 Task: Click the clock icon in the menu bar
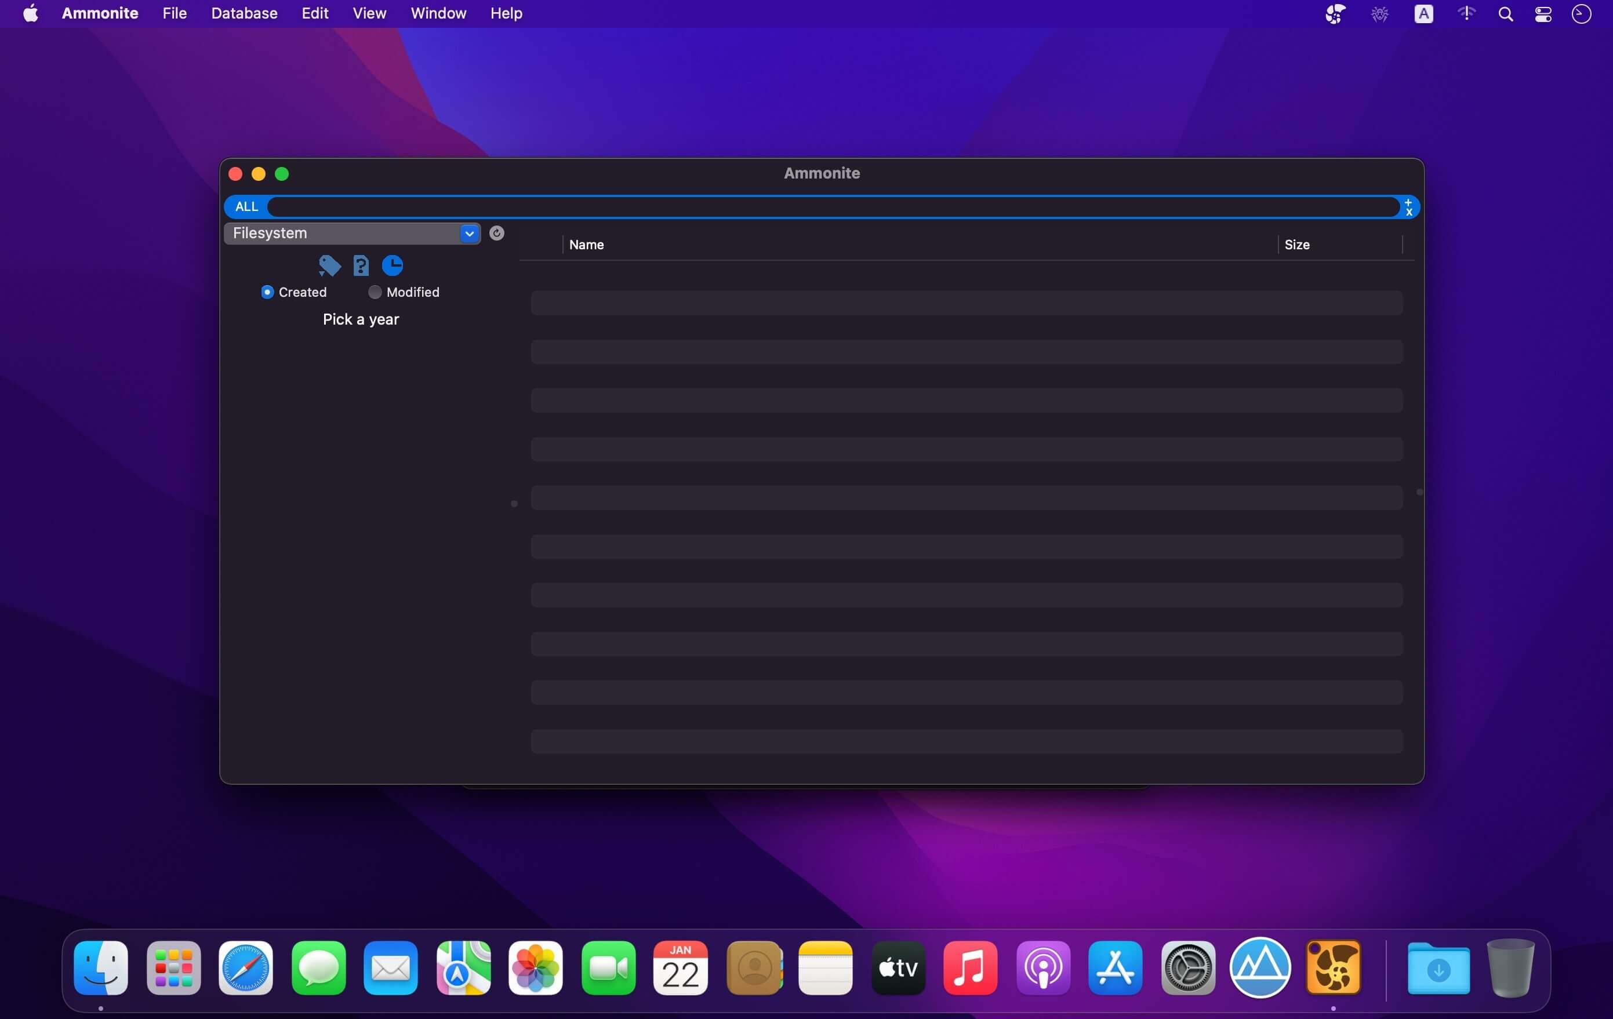1581,13
